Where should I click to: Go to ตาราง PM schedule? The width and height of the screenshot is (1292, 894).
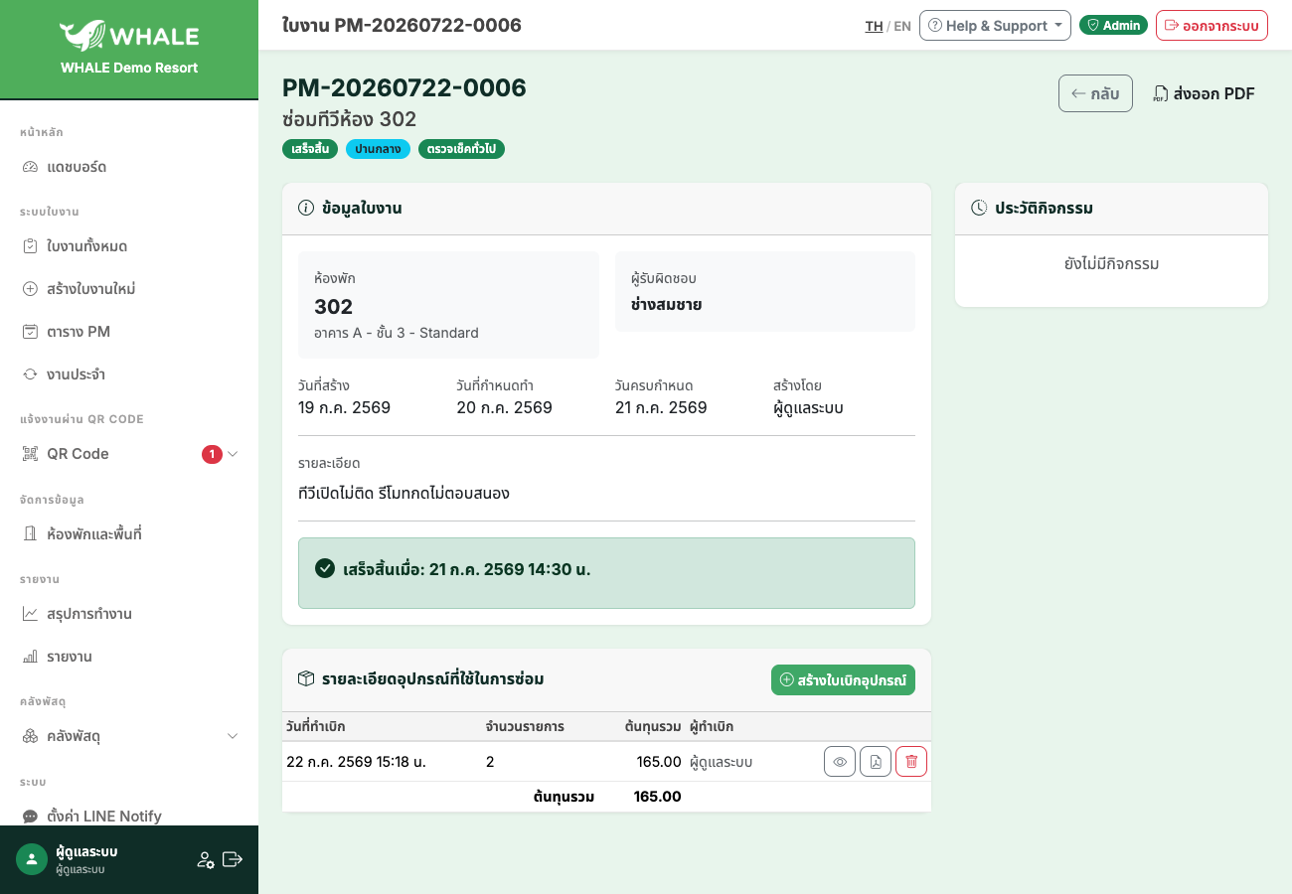pyautogui.click(x=129, y=332)
